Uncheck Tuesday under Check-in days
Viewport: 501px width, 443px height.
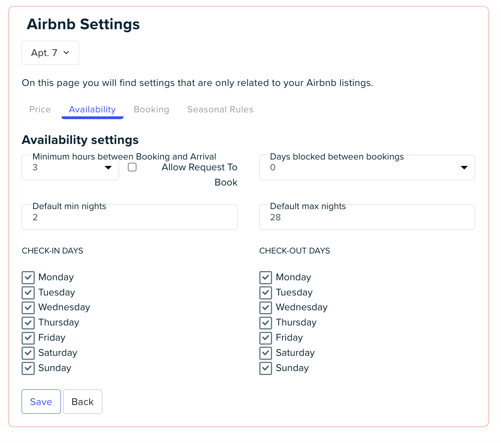pyautogui.click(x=28, y=293)
